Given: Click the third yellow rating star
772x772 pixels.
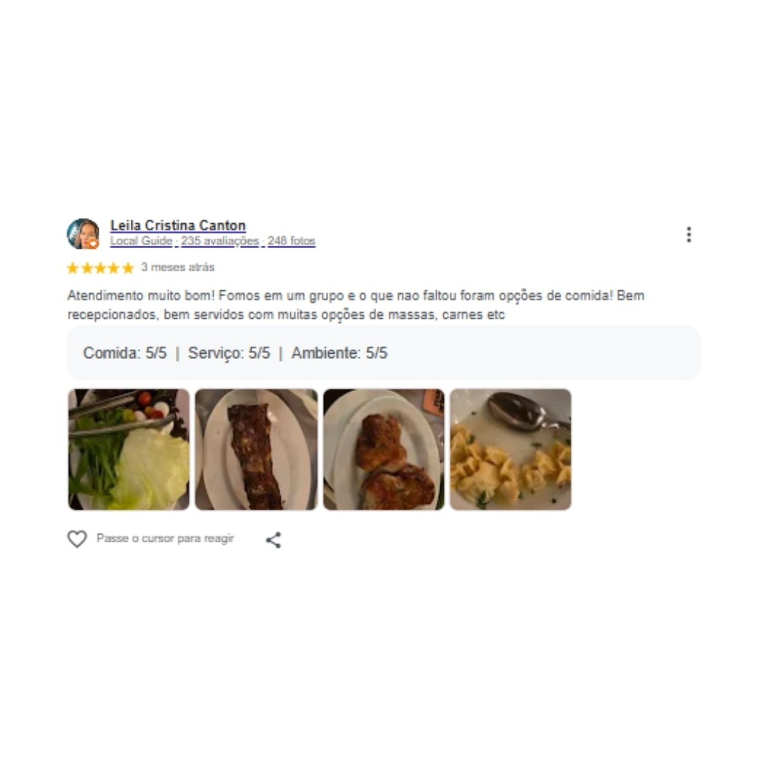Looking at the screenshot, I should coord(100,268).
